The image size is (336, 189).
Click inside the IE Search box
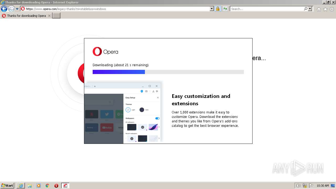[267, 9]
